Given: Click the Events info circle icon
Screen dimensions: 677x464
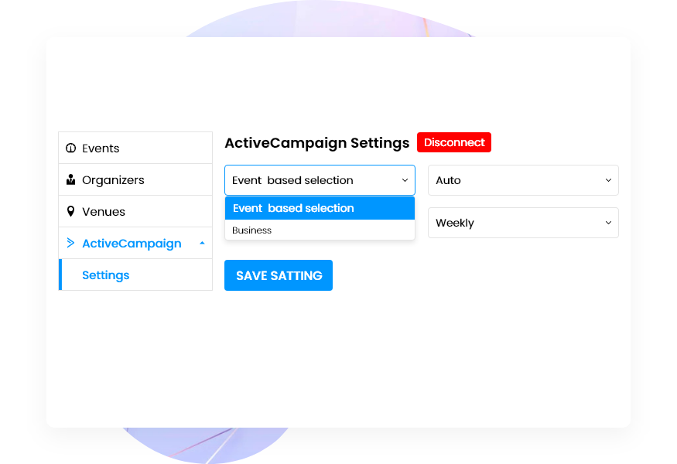Looking at the screenshot, I should click(x=71, y=148).
